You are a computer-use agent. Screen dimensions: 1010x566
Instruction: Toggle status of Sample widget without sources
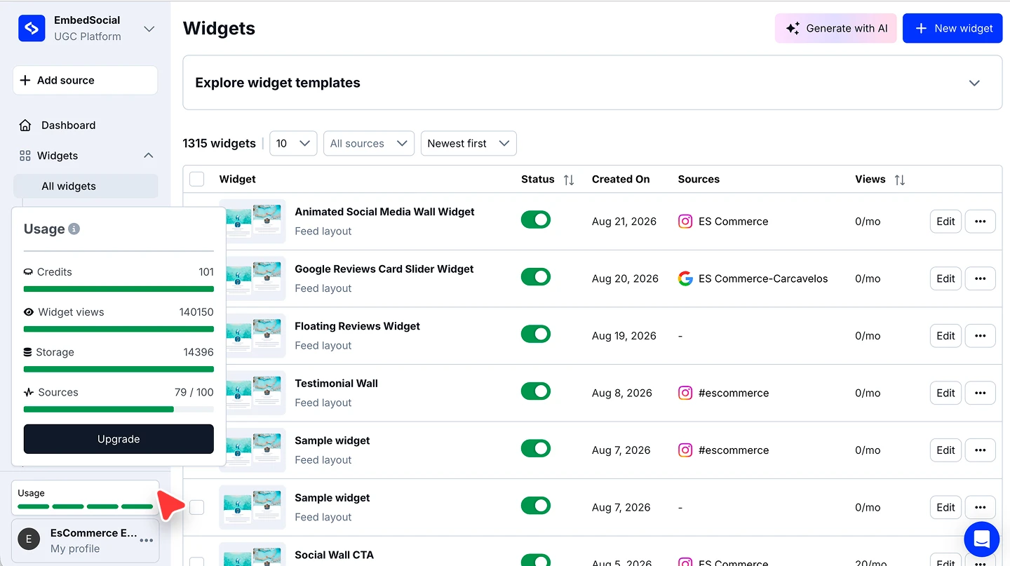[536, 506]
